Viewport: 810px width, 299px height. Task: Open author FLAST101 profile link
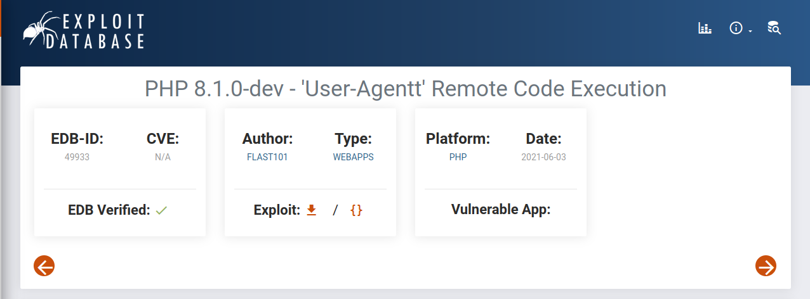point(267,157)
